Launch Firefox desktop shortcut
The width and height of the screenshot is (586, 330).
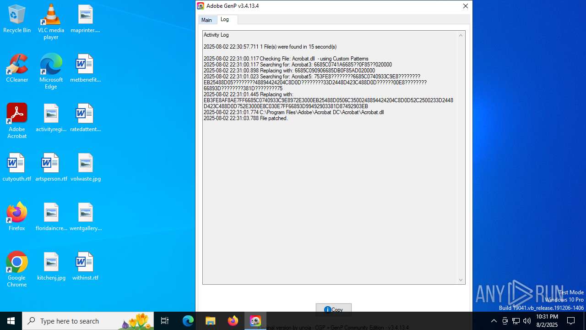click(17, 217)
